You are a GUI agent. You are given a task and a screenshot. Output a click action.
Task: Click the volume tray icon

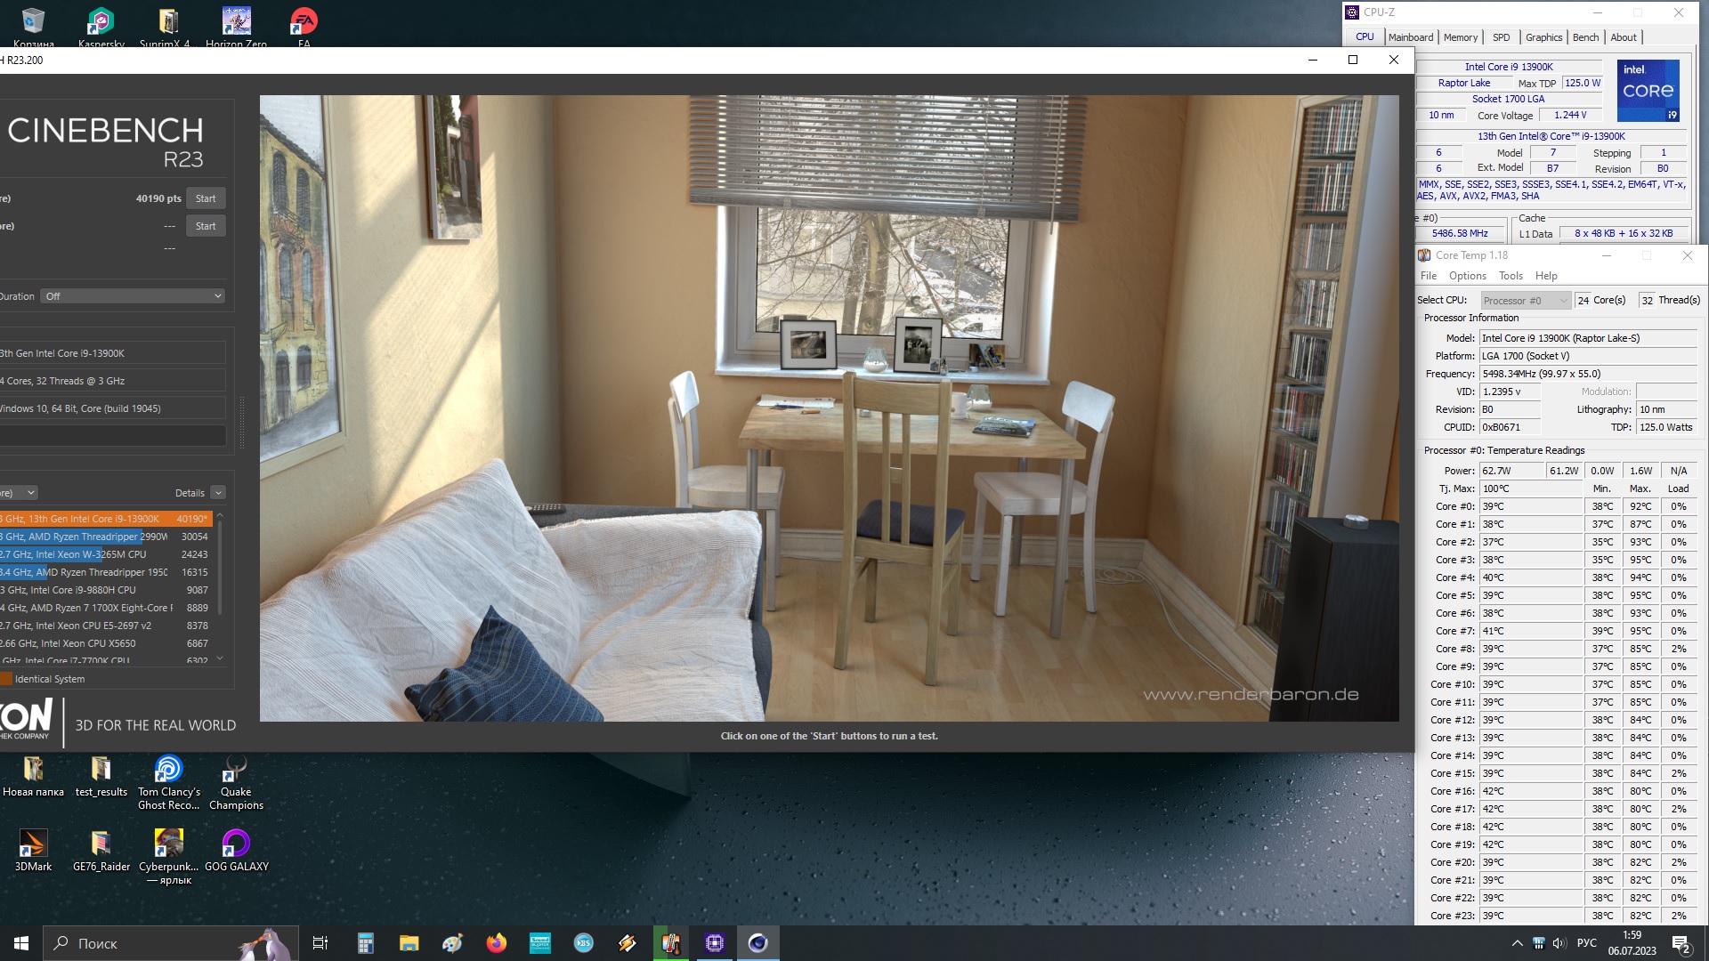coord(1559,943)
